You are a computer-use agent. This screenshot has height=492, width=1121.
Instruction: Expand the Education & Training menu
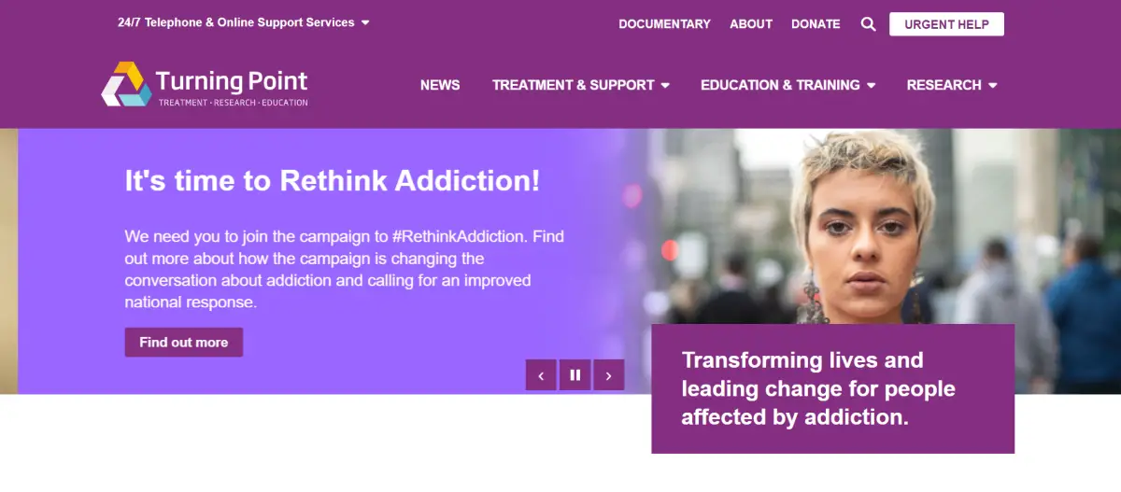pos(788,85)
